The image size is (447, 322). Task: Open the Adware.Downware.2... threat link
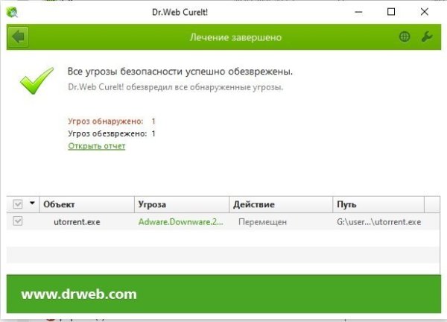click(181, 221)
